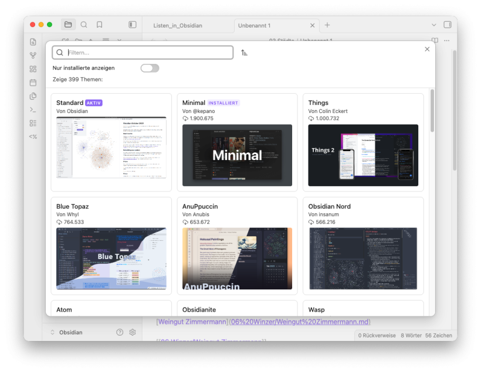The image size is (481, 372).
Task: Open the Obsidian vault switcher
Action: 66,333
